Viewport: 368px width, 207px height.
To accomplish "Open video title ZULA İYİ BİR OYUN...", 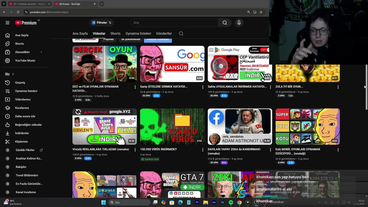I will 289,87.
